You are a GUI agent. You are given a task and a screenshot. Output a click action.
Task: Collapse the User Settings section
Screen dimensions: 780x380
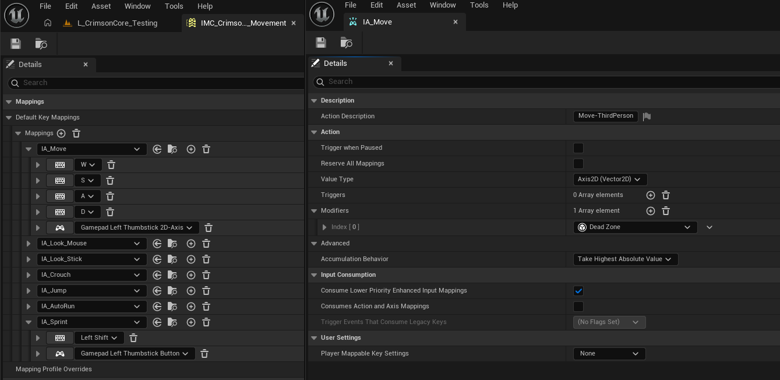pos(314,338)
